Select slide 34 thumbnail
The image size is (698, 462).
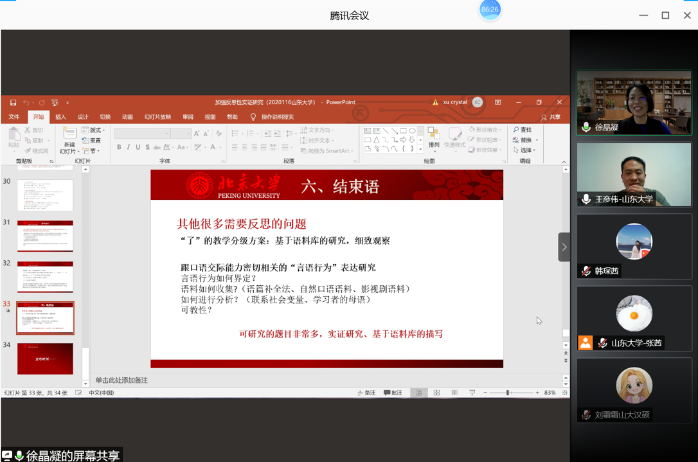(x=45, y=359)
